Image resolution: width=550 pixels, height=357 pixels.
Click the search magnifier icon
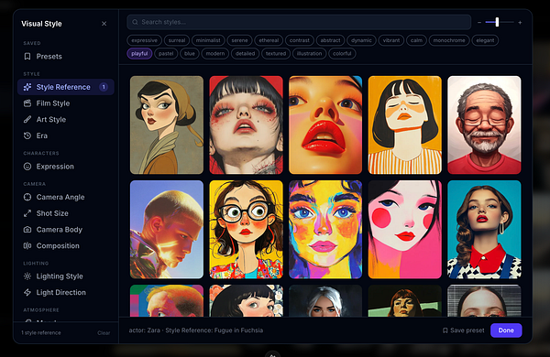click(135, 22)
